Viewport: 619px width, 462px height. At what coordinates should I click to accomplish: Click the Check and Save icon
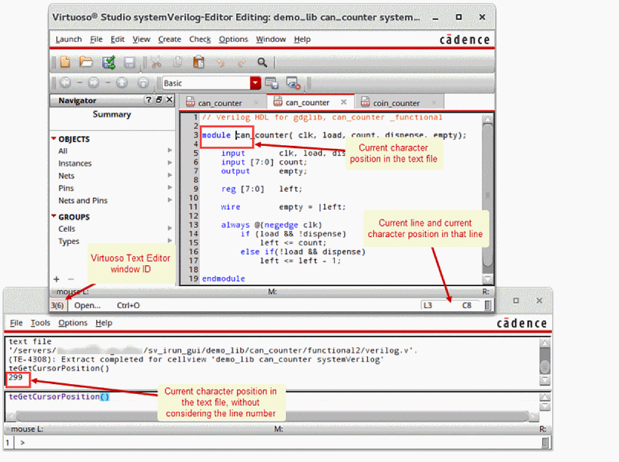pyautogui.click(x=109, y=62)
